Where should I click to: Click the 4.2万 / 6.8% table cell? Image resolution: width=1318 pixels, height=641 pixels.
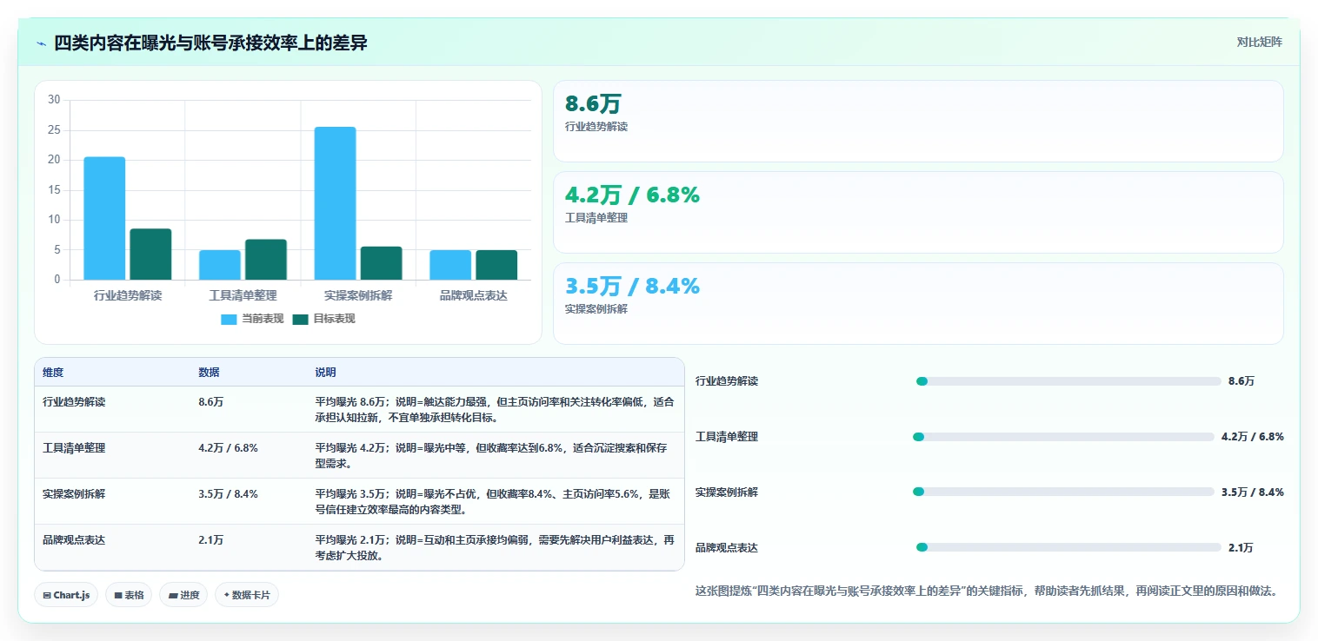click(x=228, y=448)
